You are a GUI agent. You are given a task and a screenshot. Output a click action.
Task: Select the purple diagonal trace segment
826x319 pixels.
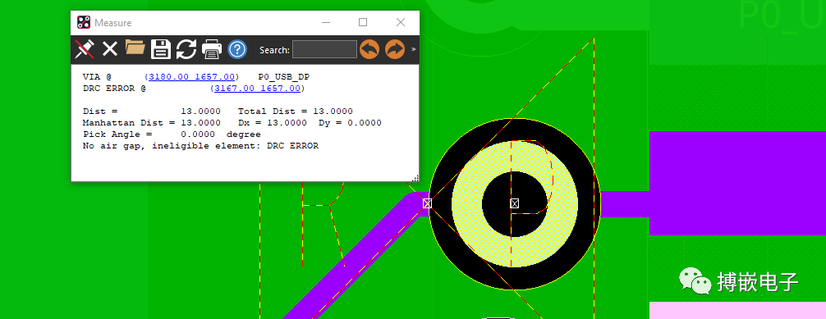pyautogui.click(x=353, y=259)
